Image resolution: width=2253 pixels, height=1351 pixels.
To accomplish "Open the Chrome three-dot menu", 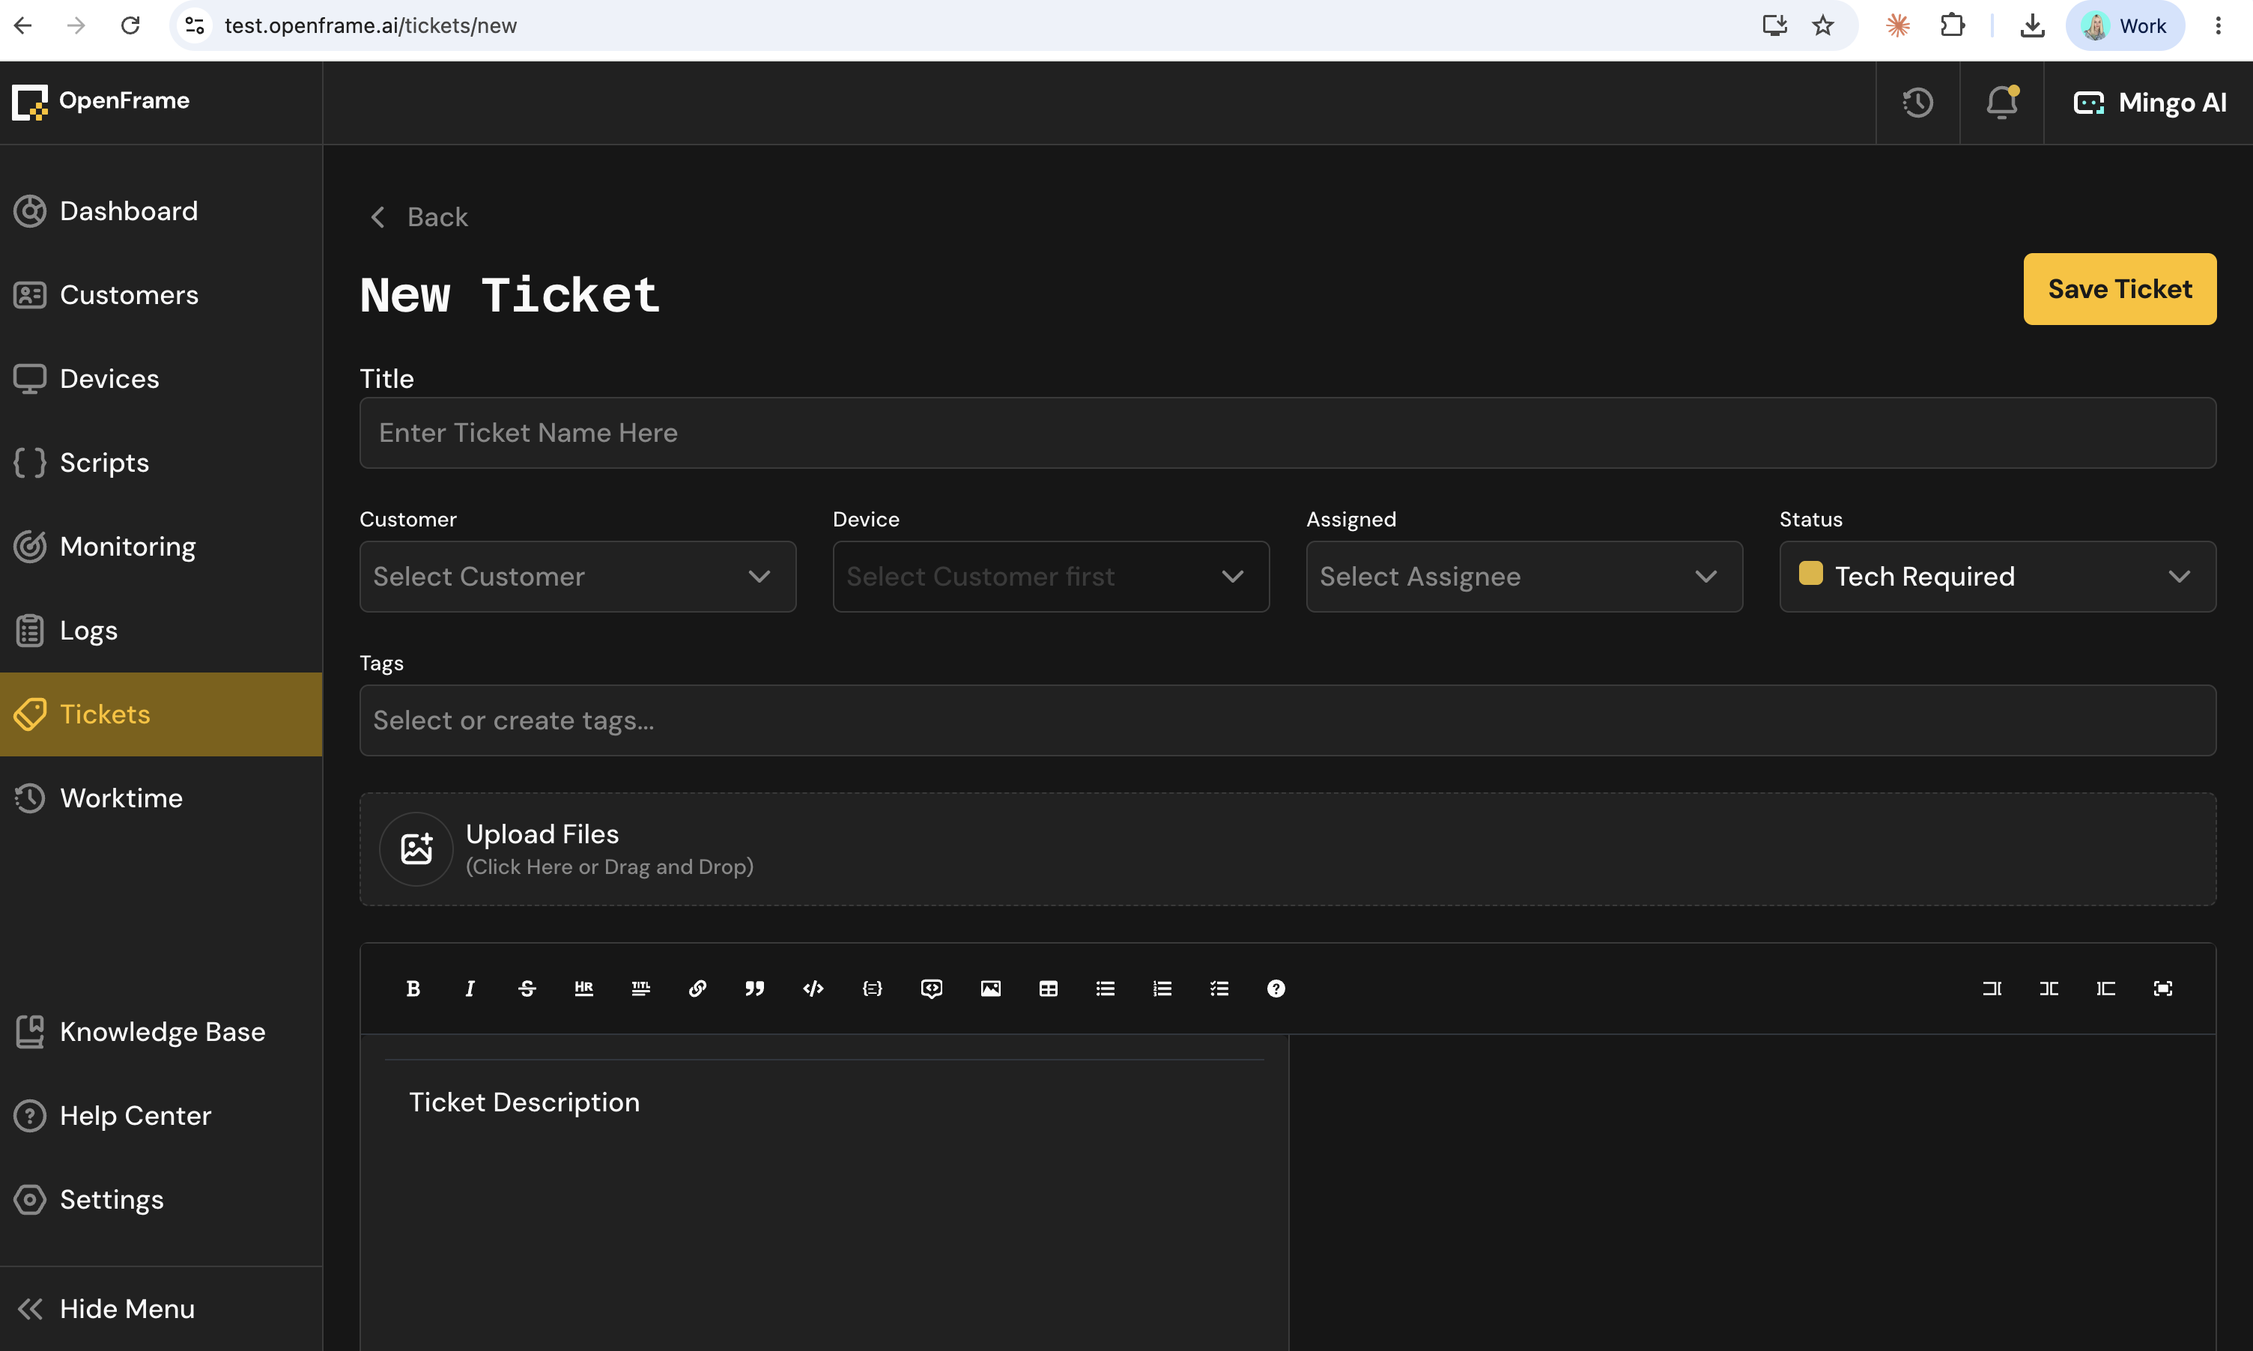I will point(2219,25).
